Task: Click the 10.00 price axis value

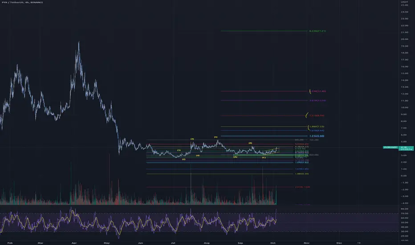Action: pyautogui.click(x=404, y=107)
